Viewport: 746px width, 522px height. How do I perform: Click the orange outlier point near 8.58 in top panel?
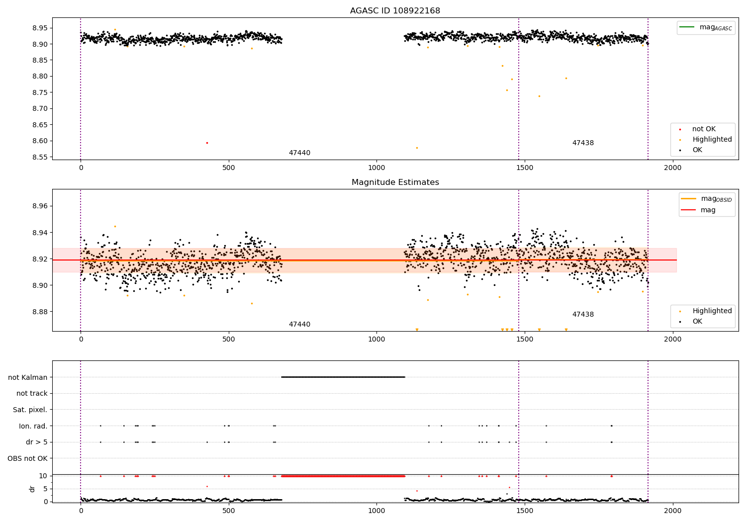click(x=417, y=148)
